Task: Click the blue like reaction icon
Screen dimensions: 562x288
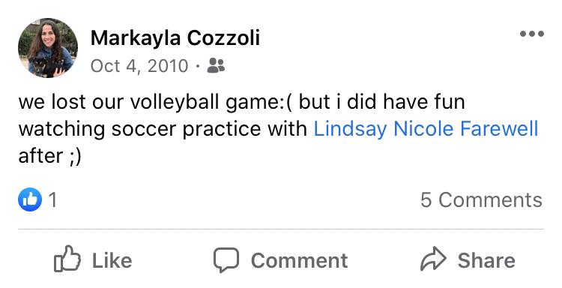Action: (30, 199)
